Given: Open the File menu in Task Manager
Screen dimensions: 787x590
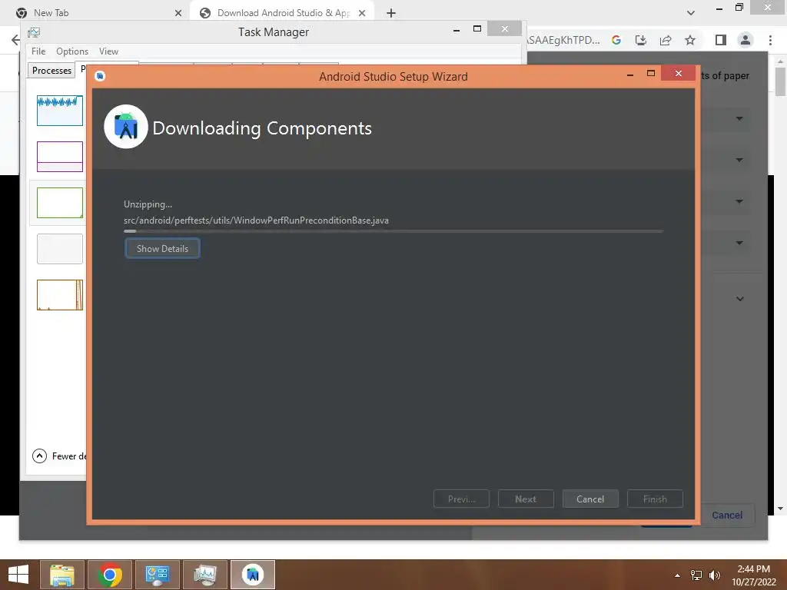Looking at the screenshot, I should pos(38,51).
